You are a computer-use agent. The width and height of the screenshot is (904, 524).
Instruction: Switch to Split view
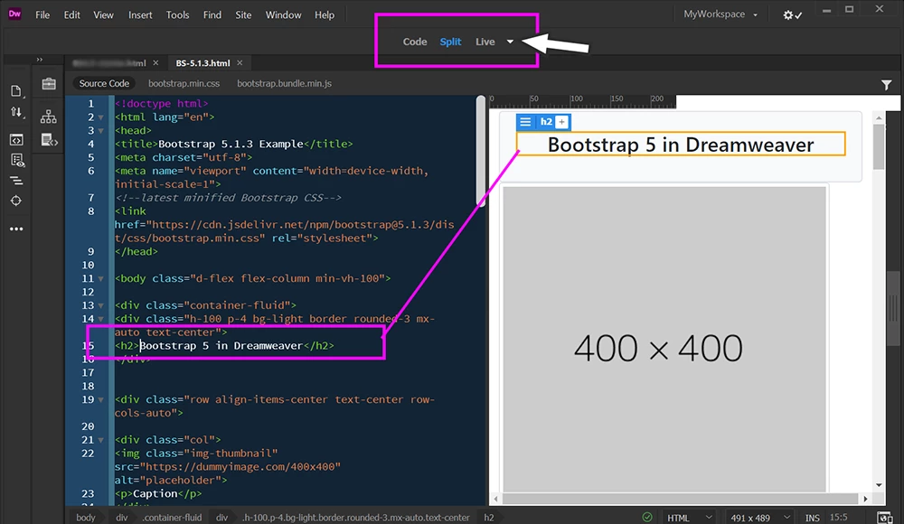click(450, 42)
